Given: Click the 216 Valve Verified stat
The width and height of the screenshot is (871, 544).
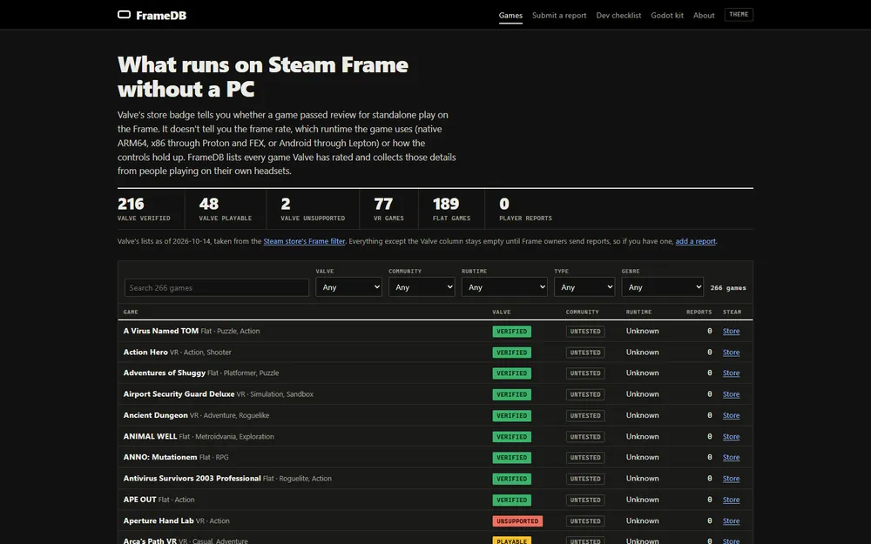Looking at the screenshot, I should point(144,209).
